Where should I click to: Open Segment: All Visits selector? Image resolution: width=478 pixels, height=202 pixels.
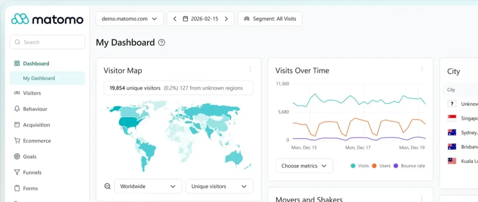click(270, 19)
